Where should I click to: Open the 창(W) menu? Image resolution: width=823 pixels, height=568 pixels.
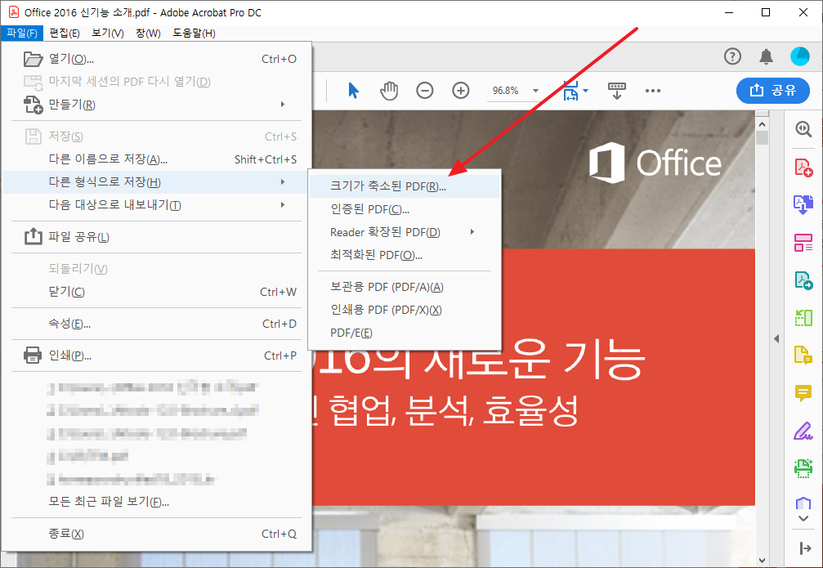click(148, 33)
